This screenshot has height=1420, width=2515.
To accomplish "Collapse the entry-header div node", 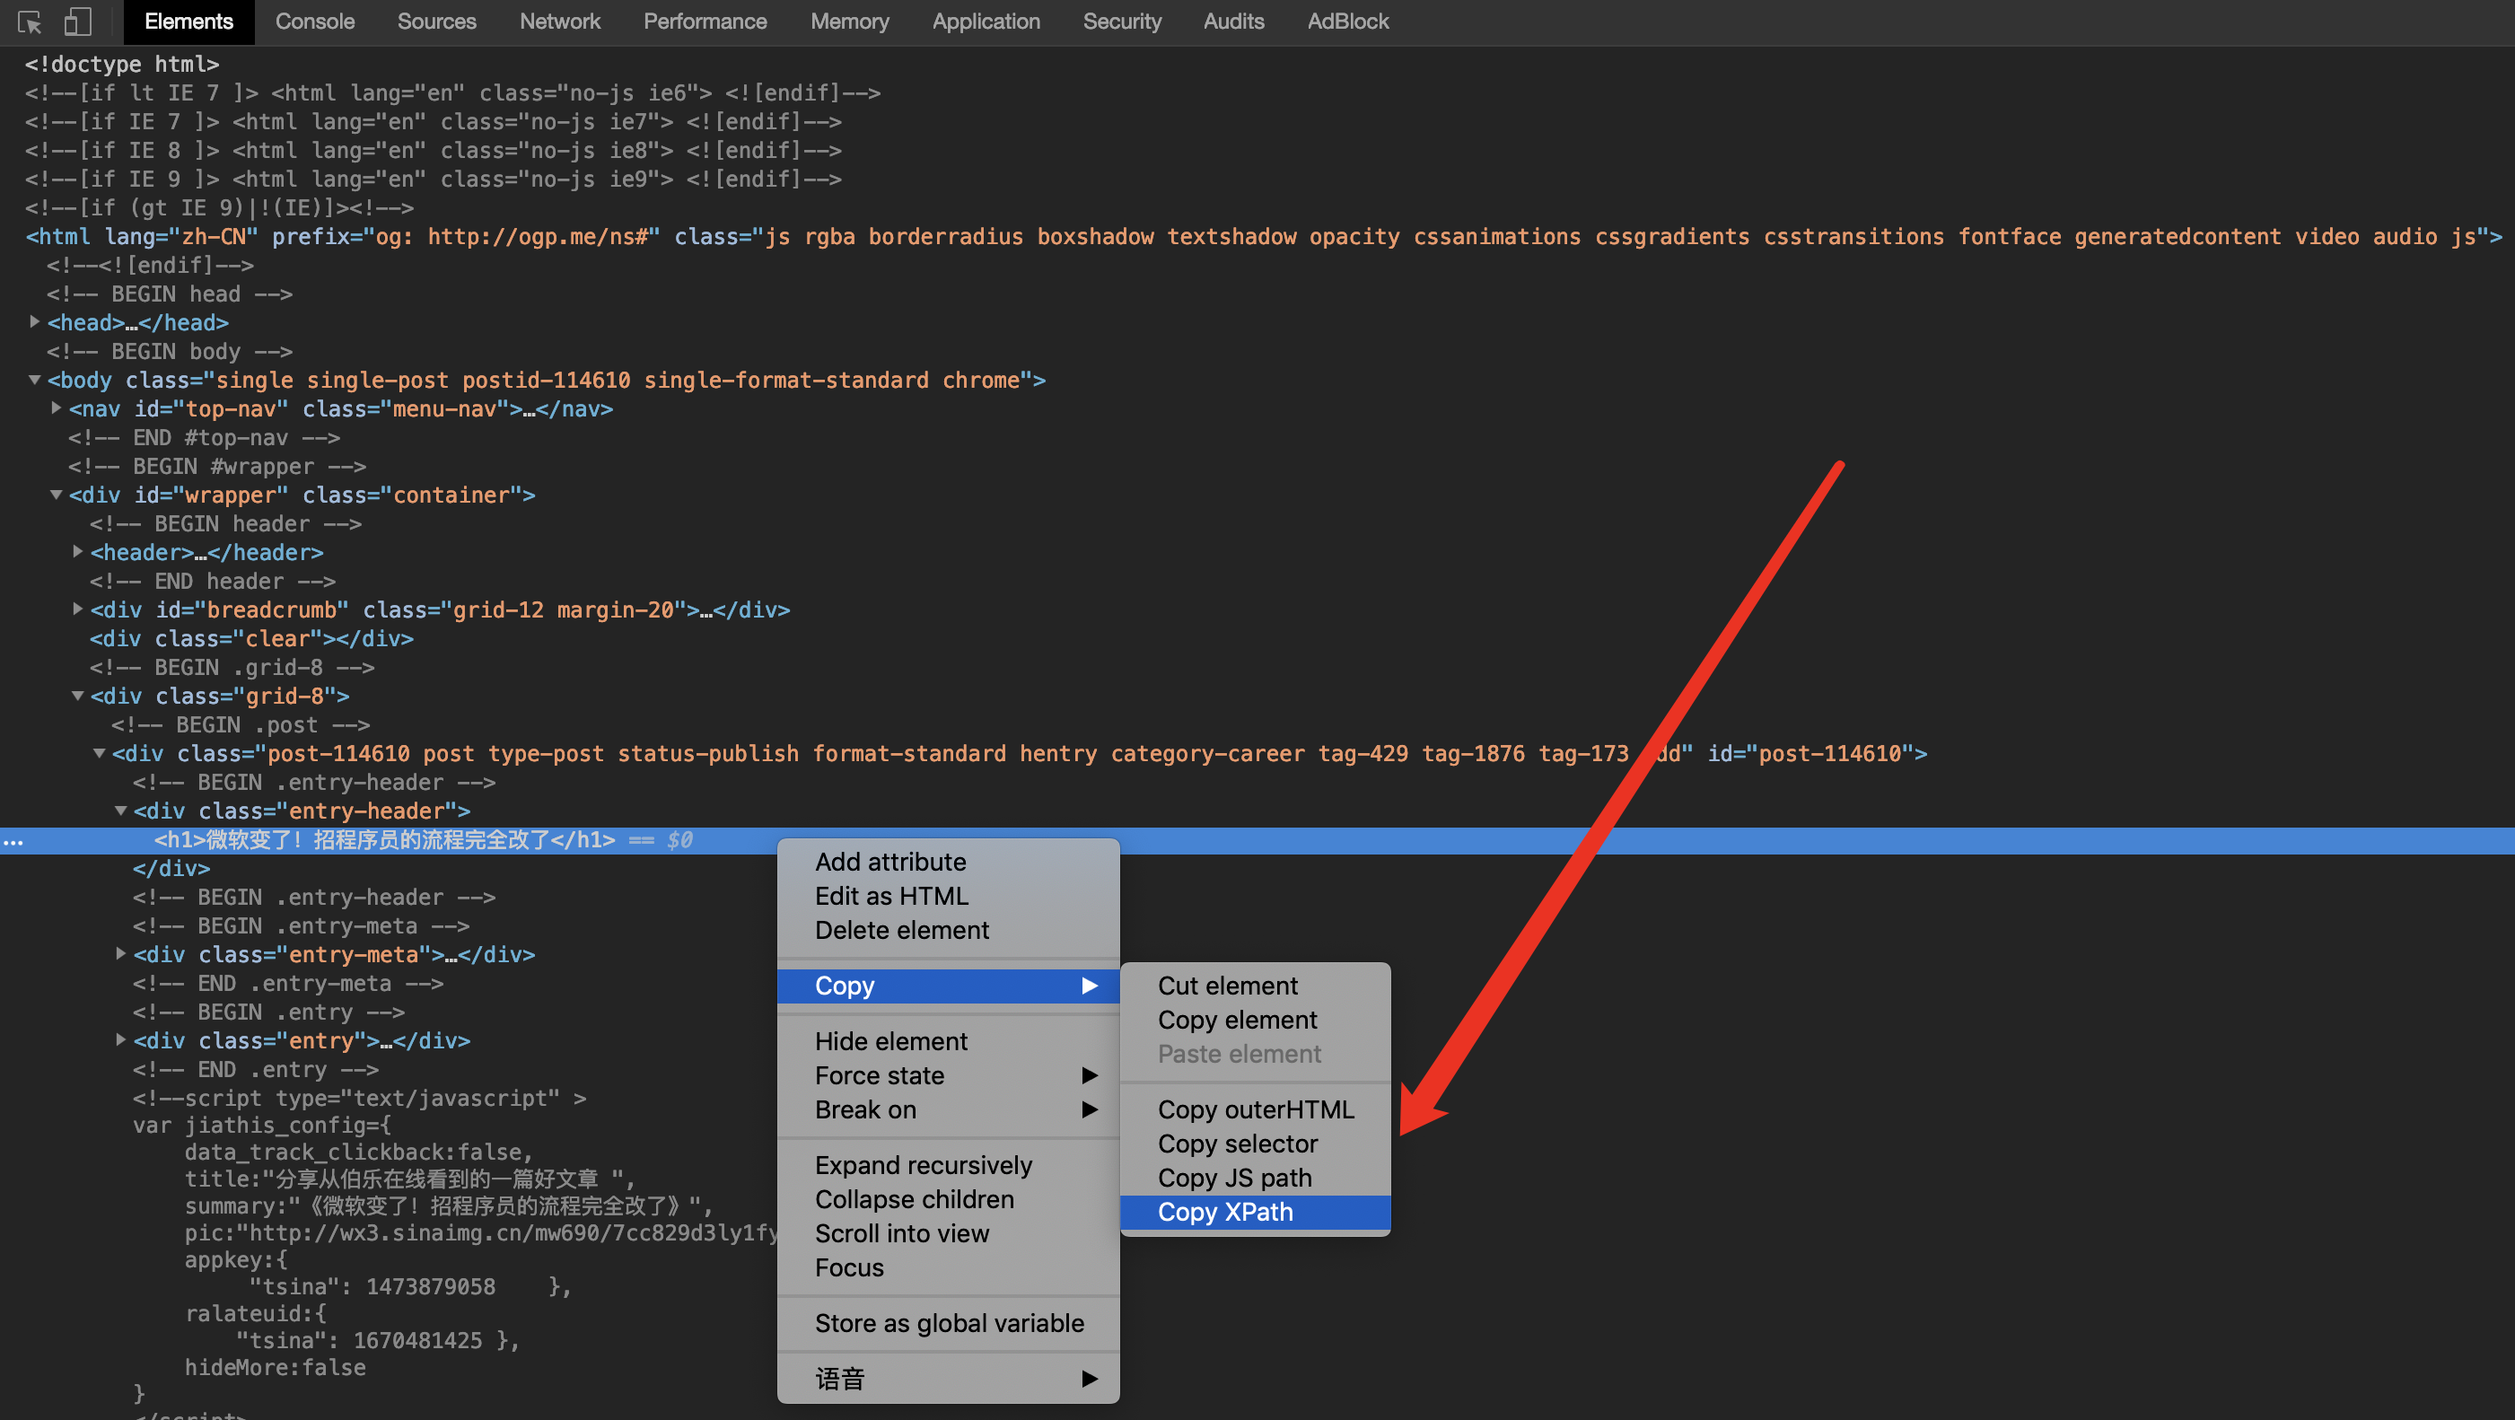I will 120,810.
